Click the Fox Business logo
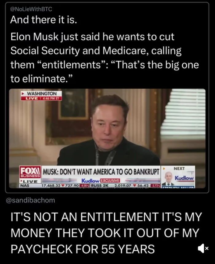Image resolution: width=215 pixels, height=264 pixels. pos(30,172)
